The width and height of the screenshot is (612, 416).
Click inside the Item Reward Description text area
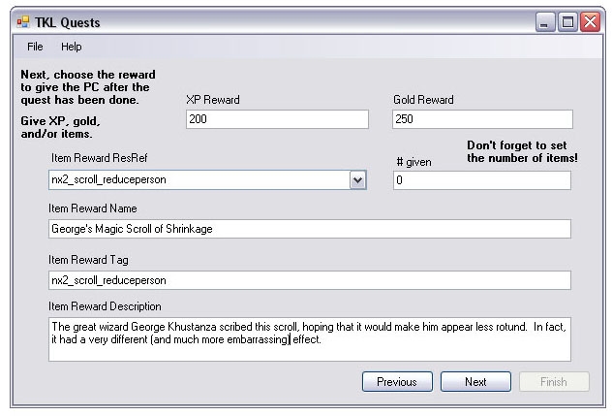tap(309, 339)
